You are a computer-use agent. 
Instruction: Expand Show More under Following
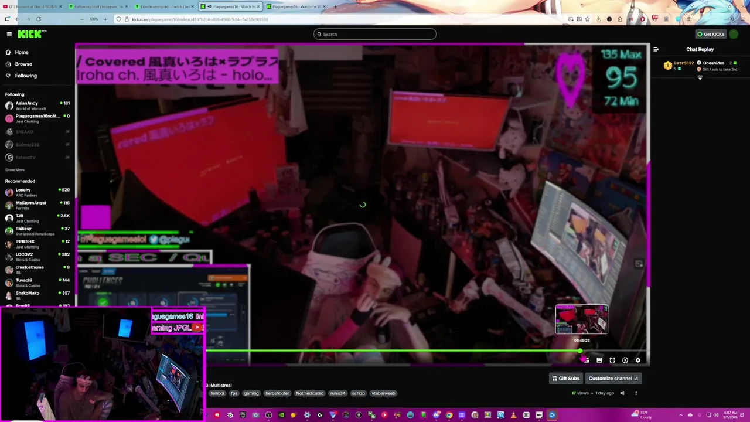[x=15, y=170]
